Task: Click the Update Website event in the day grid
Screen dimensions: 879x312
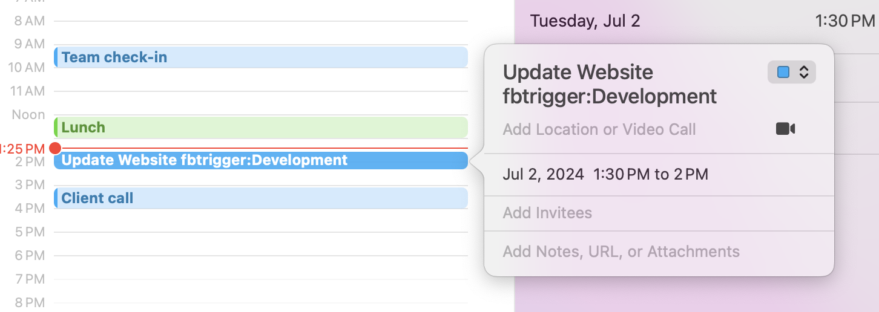Action: pos(260,160)
